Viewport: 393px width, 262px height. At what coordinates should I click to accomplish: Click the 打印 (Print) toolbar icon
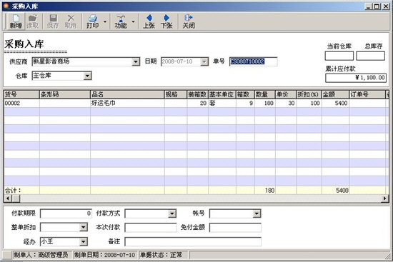coord(92,21)
